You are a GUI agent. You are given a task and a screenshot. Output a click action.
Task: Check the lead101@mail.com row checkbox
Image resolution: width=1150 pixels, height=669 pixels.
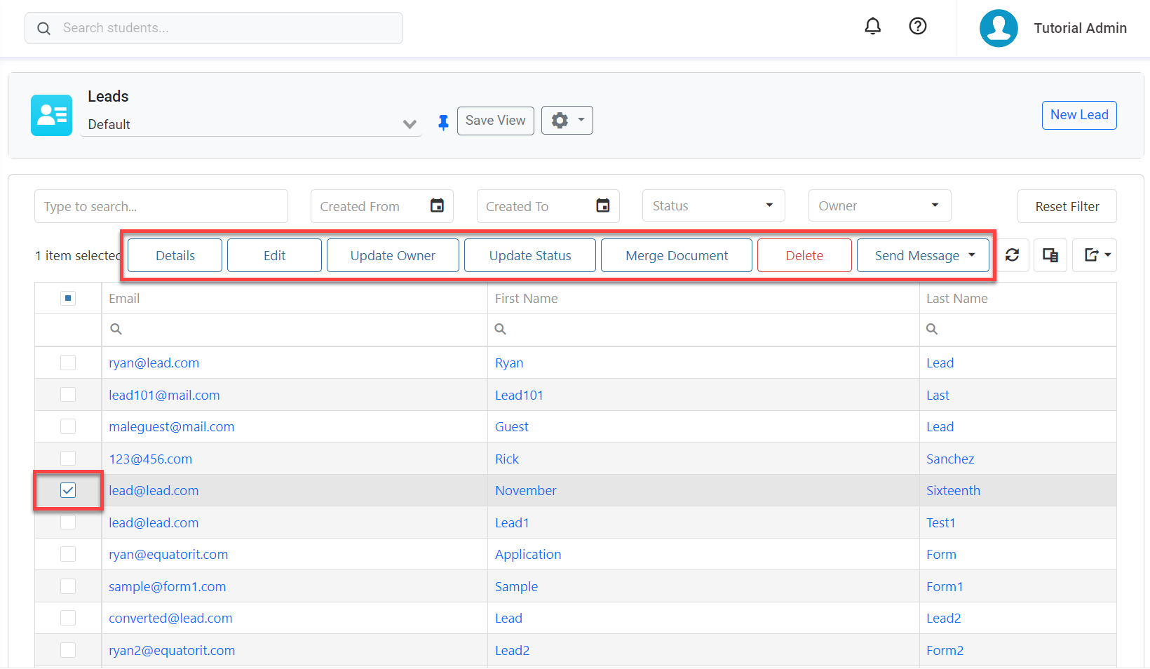pos(68,395)
